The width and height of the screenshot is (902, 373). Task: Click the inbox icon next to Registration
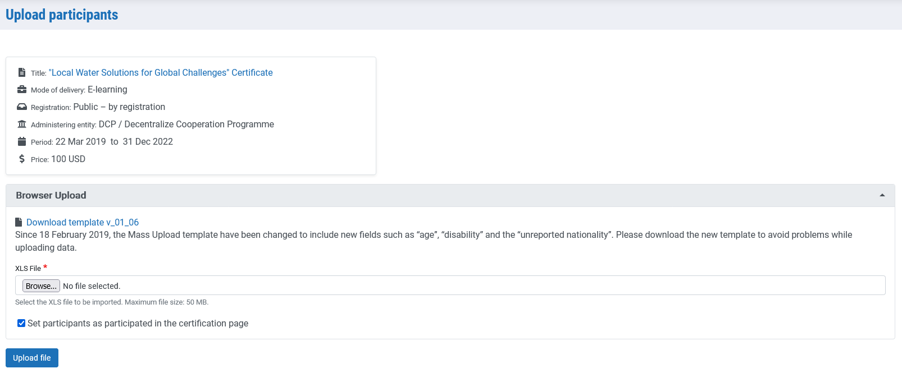[22, 107]
